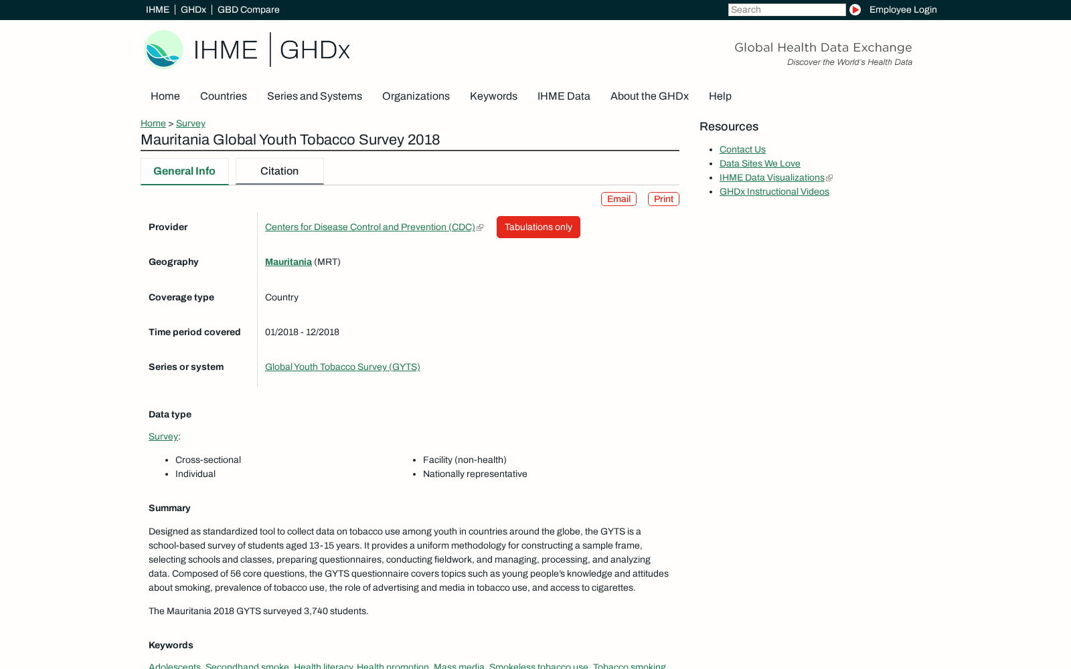
Task: Click the Survey data type link
Action: pyautogui.click(x=163, y=437)
